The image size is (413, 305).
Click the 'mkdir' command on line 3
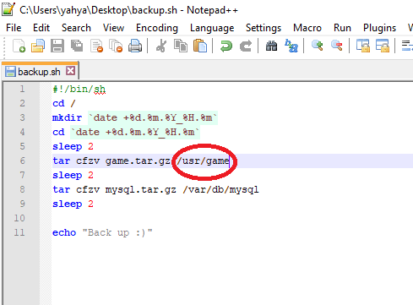(68, 117)
